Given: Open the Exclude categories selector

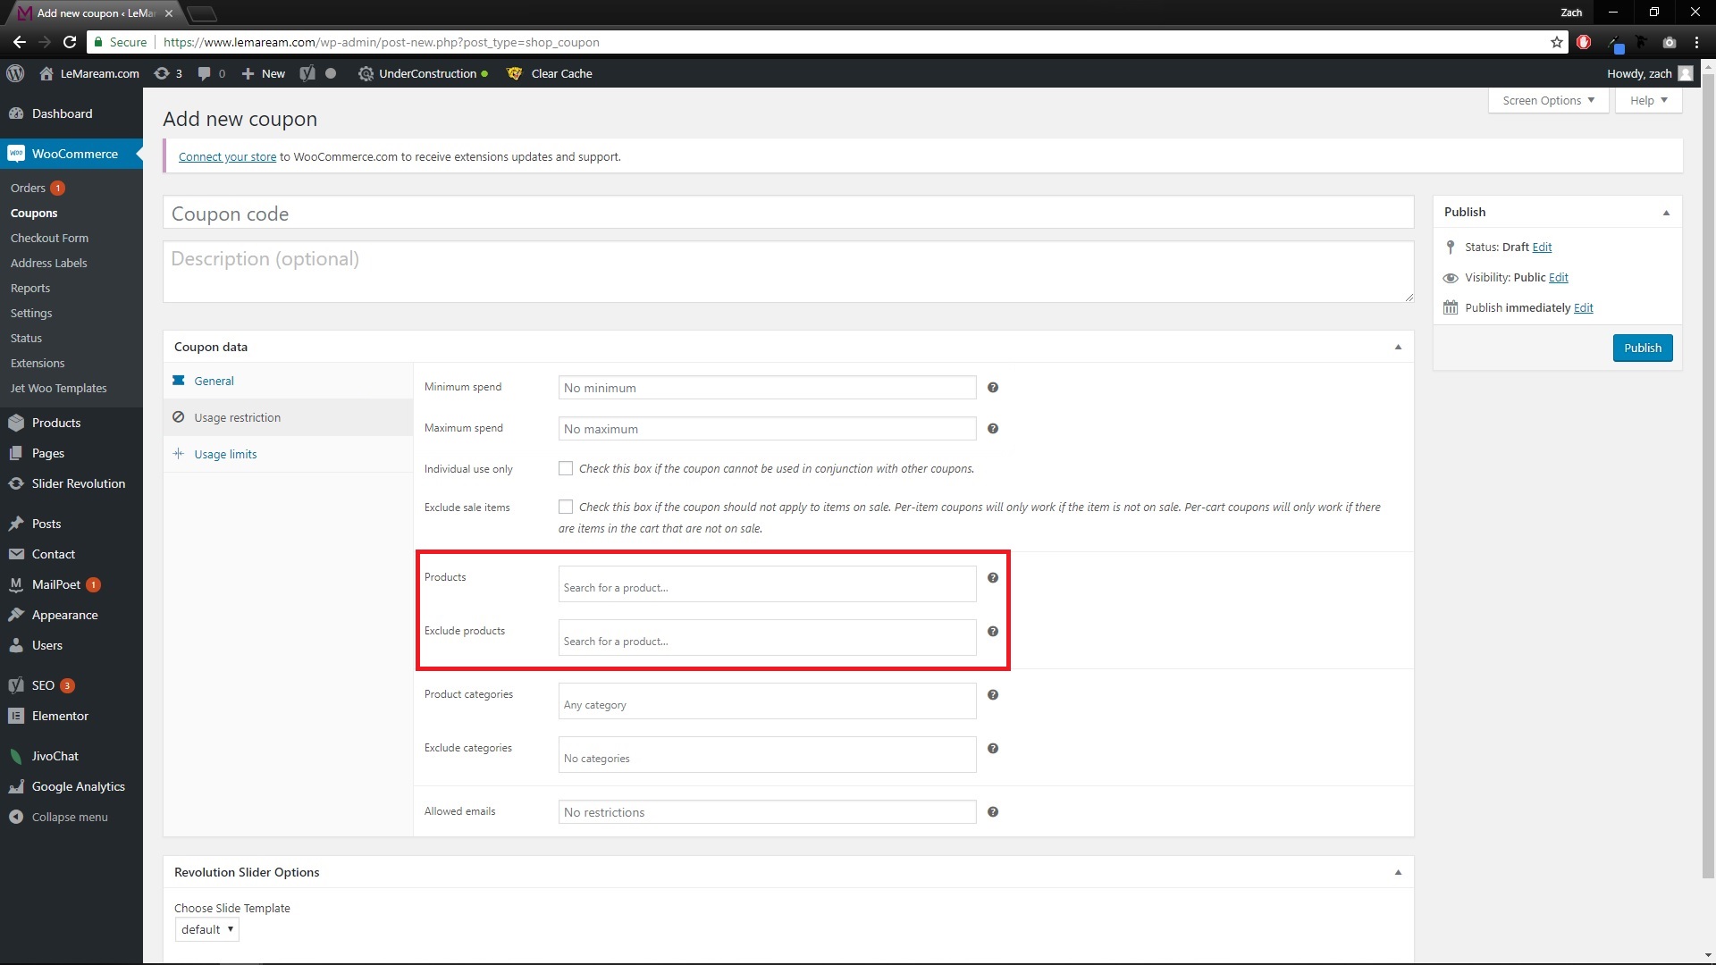Looking at the screenshot, I should tap(767, 755).
